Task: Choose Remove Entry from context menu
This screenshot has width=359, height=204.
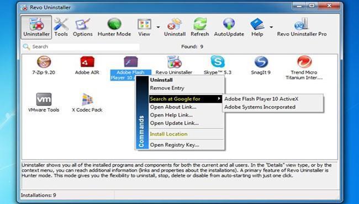Action: point(186,88)
